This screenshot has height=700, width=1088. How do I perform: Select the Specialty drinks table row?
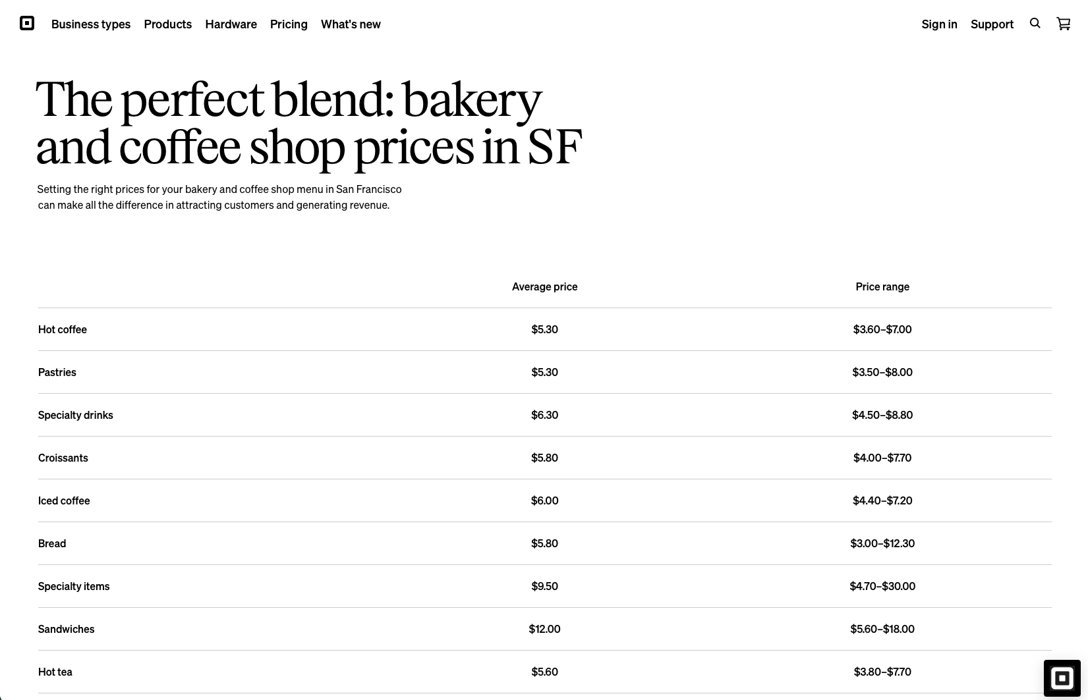pos(75,415)
